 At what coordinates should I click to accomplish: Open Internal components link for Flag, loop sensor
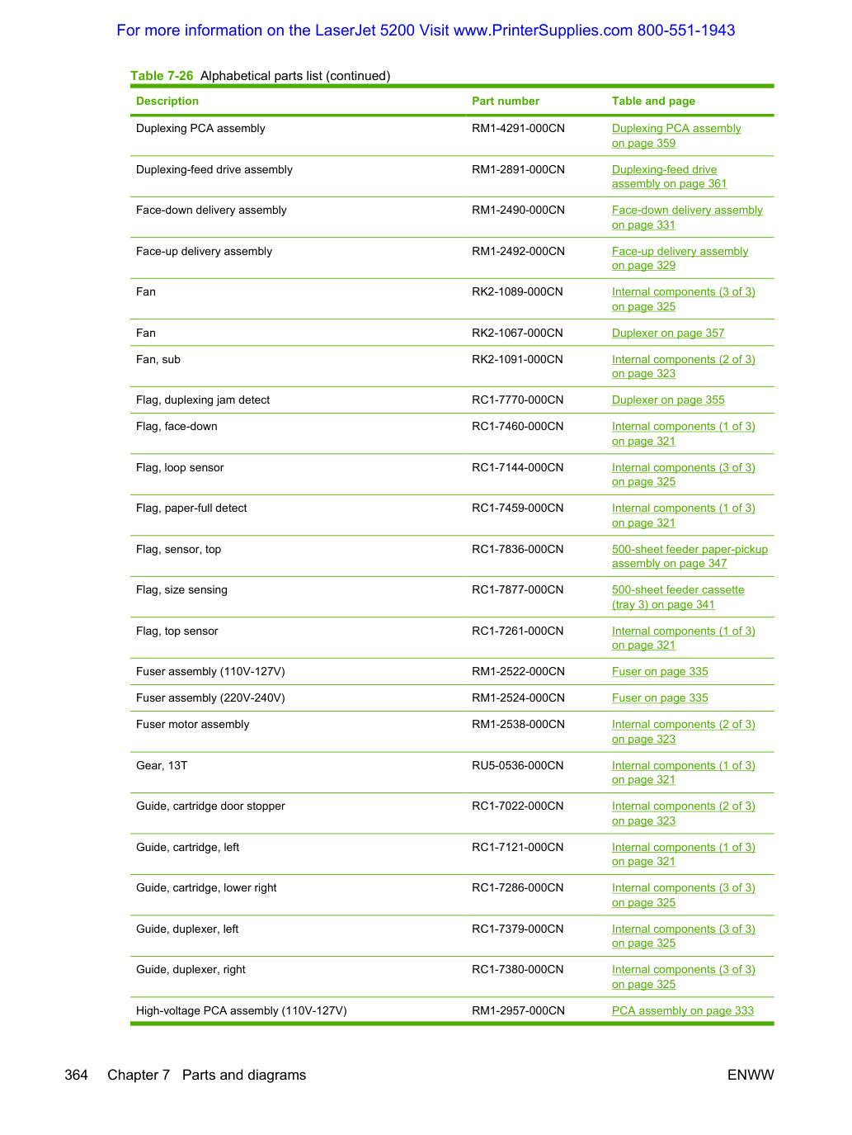click(684, 475)
